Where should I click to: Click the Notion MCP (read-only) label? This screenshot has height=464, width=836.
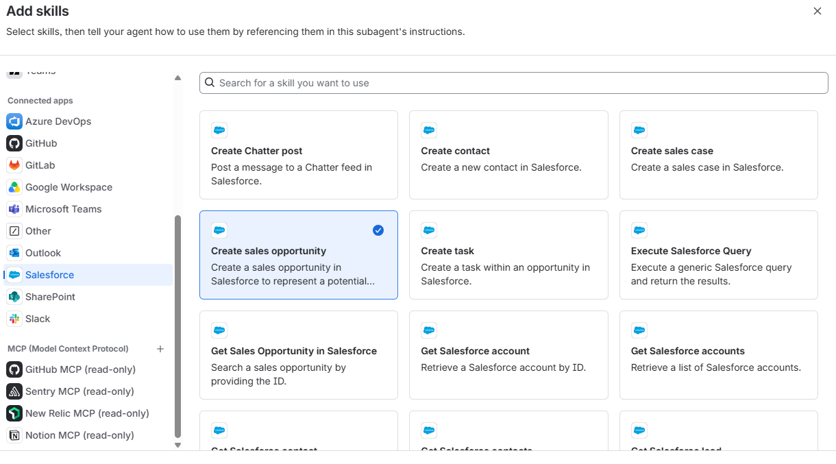(x=79, y=435)
